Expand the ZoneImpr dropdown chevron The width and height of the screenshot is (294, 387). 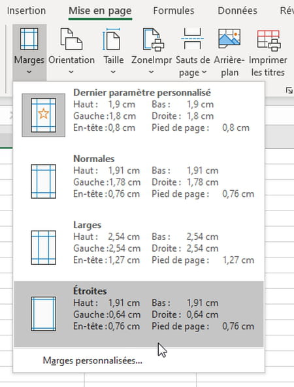[151, 72]
